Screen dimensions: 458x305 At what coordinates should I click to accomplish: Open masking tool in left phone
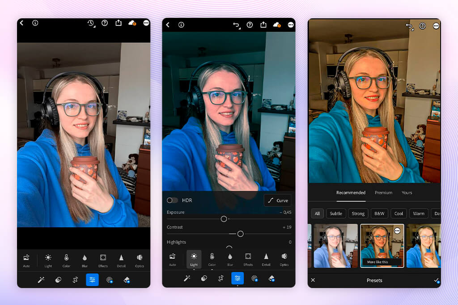click(110, 280)
